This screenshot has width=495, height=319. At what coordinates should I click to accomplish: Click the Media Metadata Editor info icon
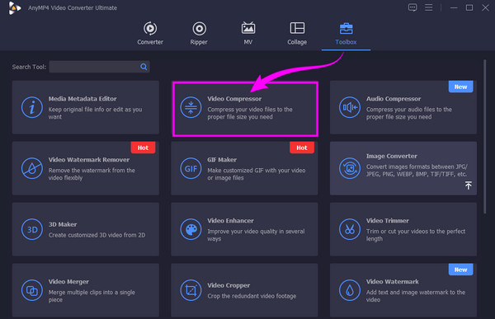(x=32, y=107)
